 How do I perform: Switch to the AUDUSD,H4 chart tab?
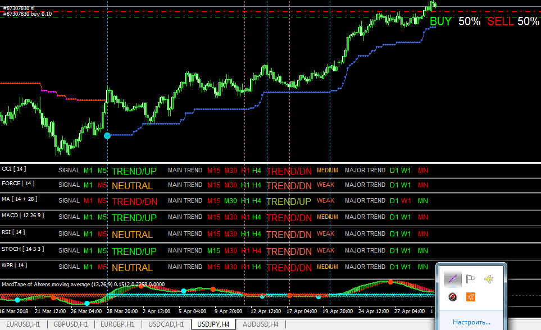[x=260, y=324]
